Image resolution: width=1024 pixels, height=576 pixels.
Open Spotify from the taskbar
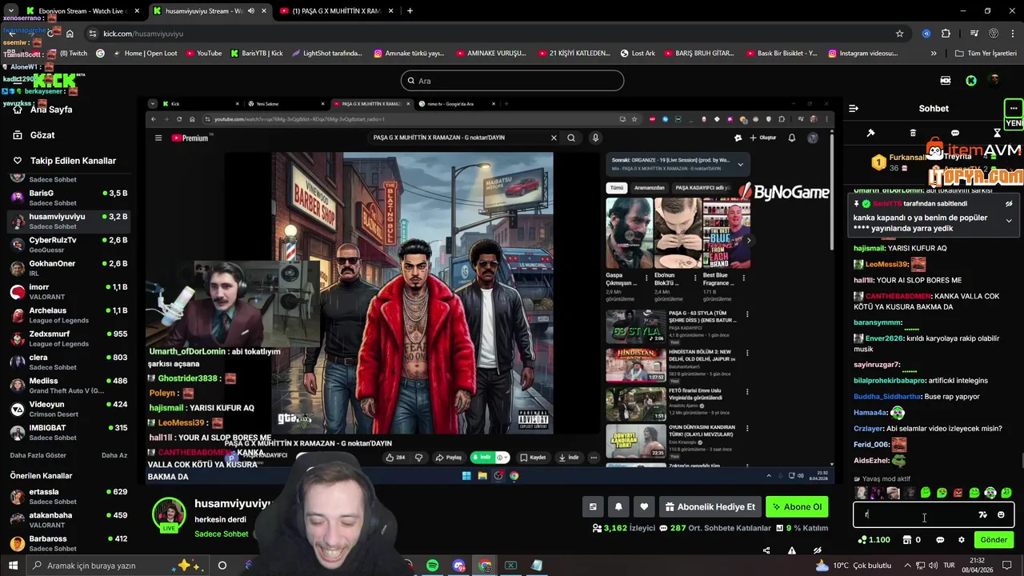pyautogui.click(x=432, y=566)
